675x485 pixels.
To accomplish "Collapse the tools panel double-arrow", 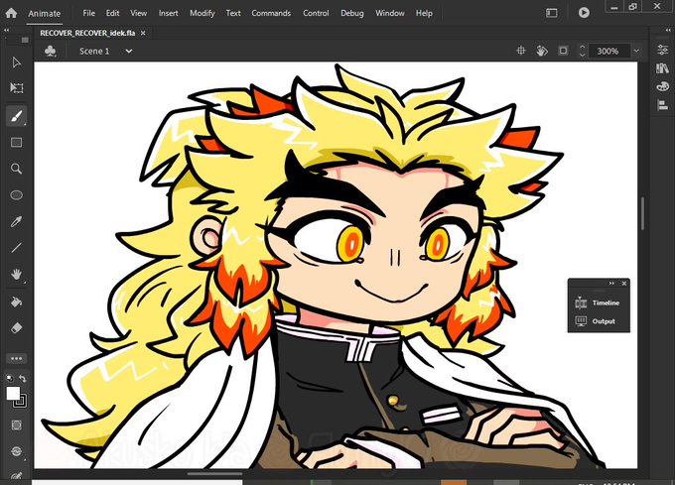I will coord(7,30).
